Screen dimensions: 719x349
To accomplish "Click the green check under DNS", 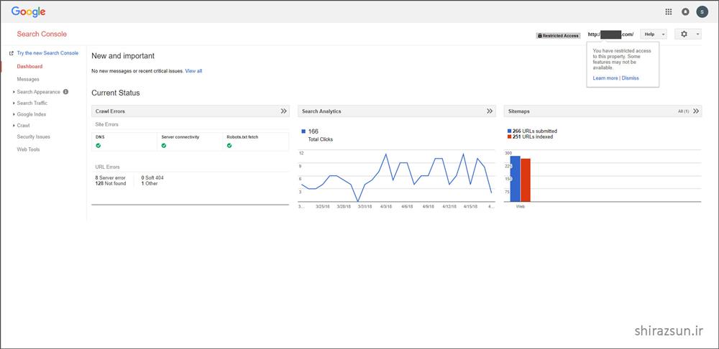I will (98, 146).
